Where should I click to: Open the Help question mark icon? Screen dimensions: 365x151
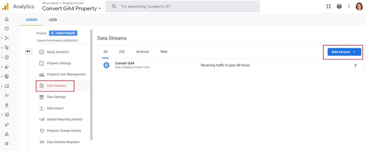tap(339, 7)
